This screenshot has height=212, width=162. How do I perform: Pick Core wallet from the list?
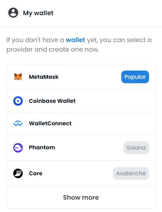[81, 173]
